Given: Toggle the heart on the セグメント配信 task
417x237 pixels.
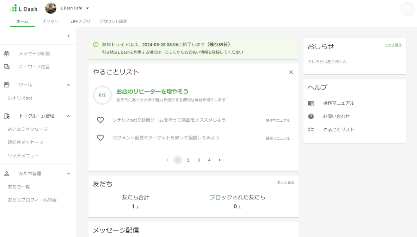Looking at the screenshot, I should click(100, 138).
